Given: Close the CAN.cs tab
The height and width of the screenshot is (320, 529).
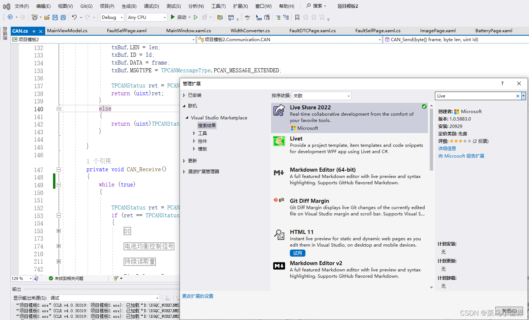Looking at the screenshot, I should (x=41, y=31).
